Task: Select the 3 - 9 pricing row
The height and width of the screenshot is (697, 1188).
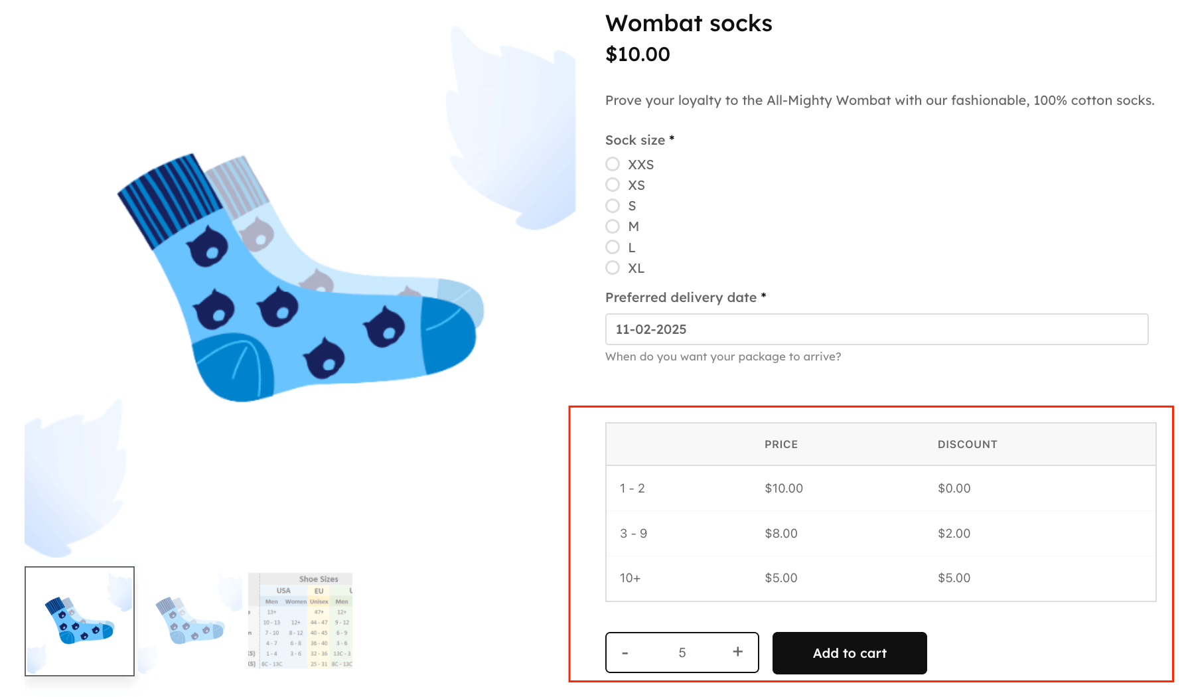Action: point(781,533)
